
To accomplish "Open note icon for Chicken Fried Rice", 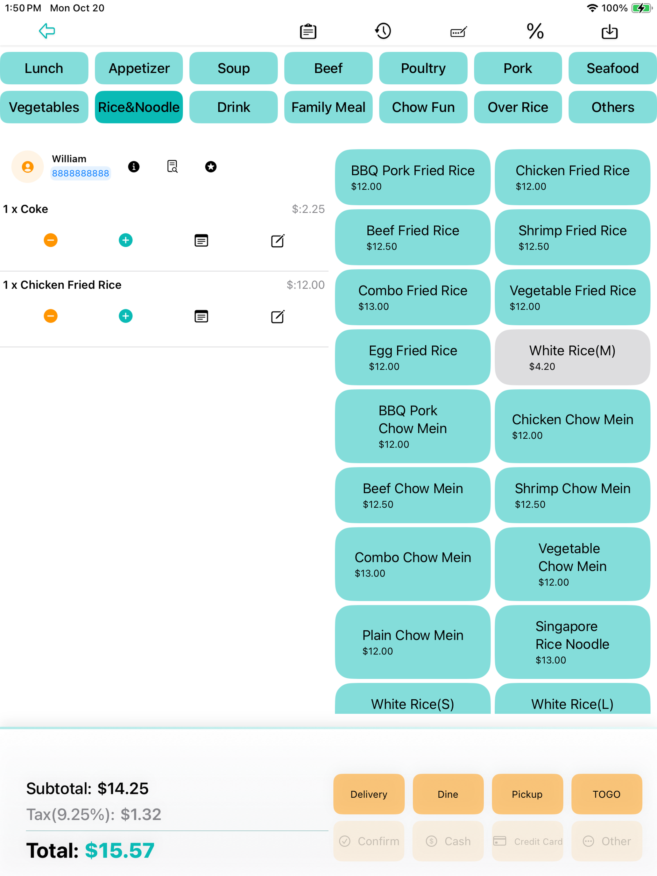I will (201, 316).
